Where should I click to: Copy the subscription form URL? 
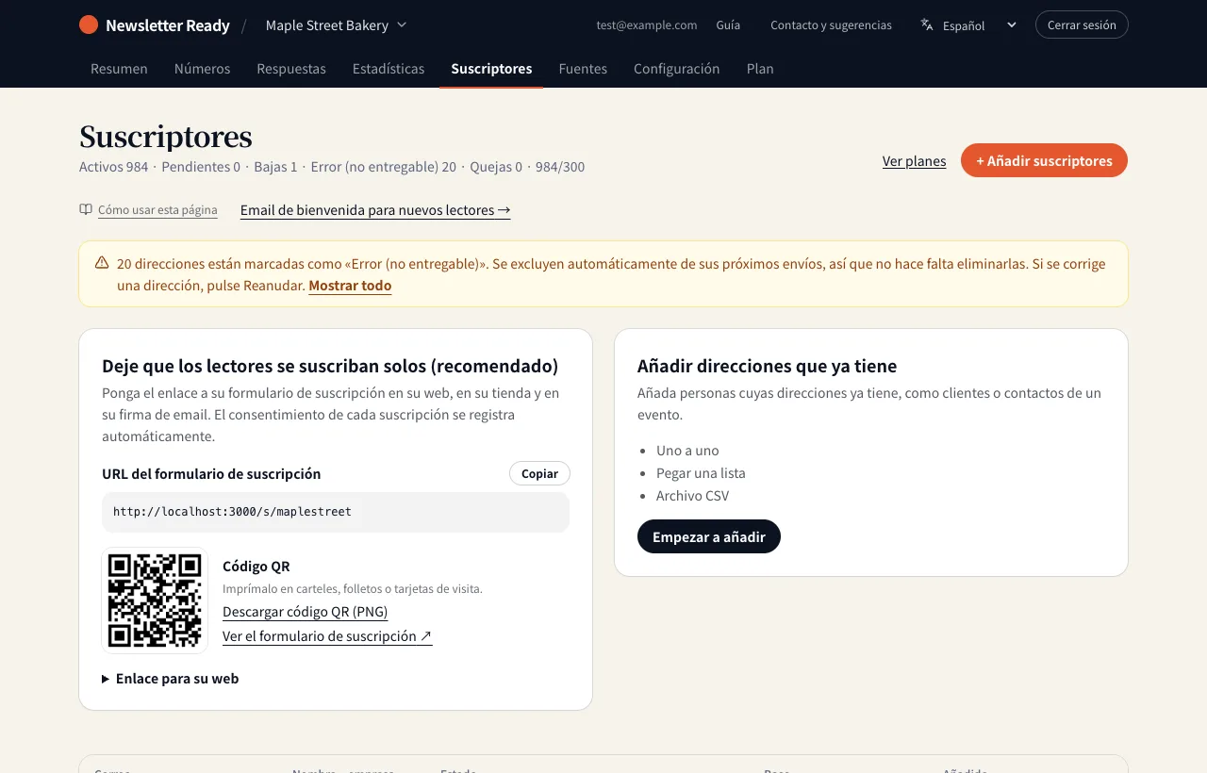[x=539, y=473]
